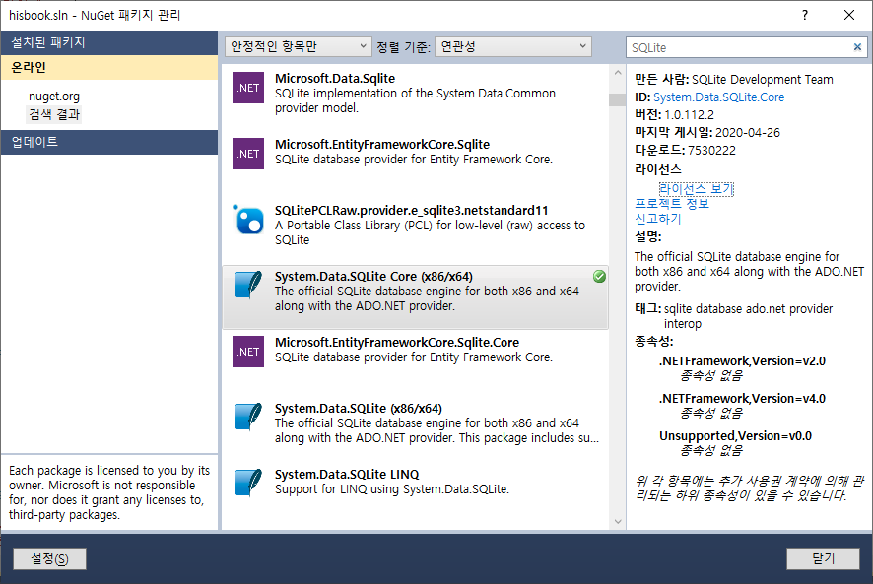Screen dimensions: 873x584
Task: Select System.Data.SQLite Core (x86/x64) package title
Action: pyautogui.click(x=373, y=276)
